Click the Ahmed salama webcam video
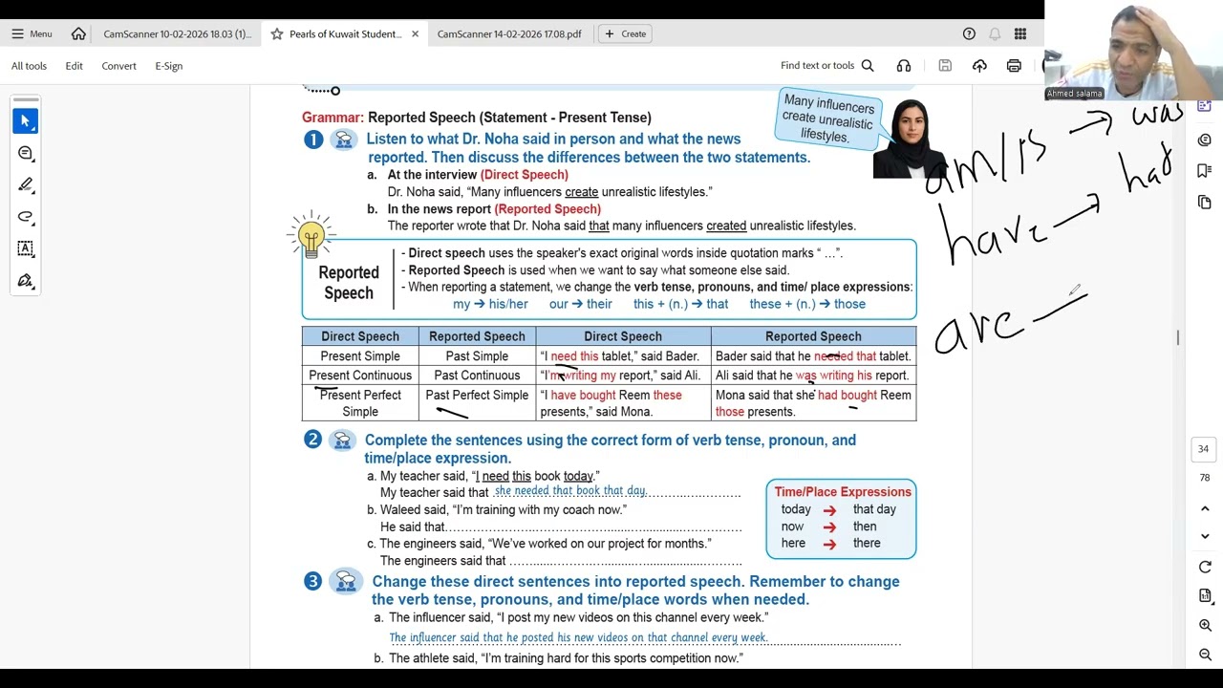The width and height of the screenshot is (1223, 688). pos(1133,50)
